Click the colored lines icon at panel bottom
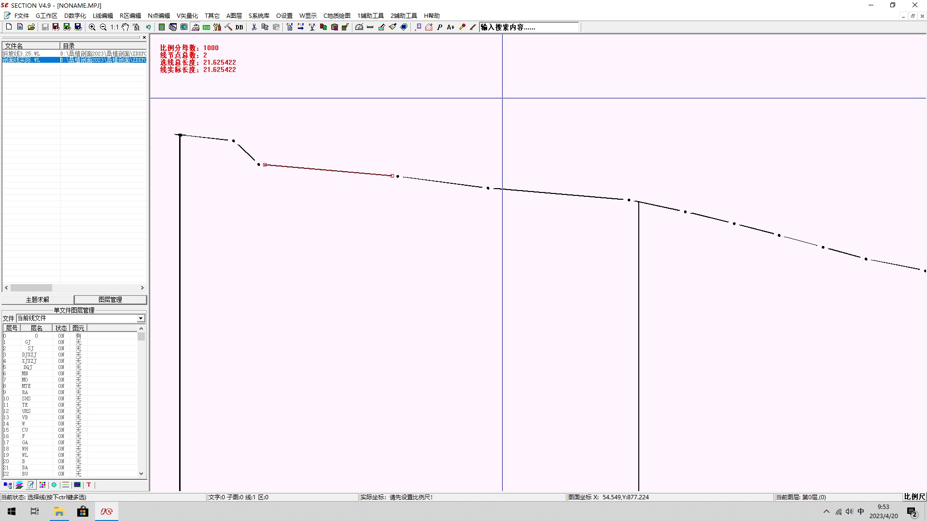 point(66,485)
